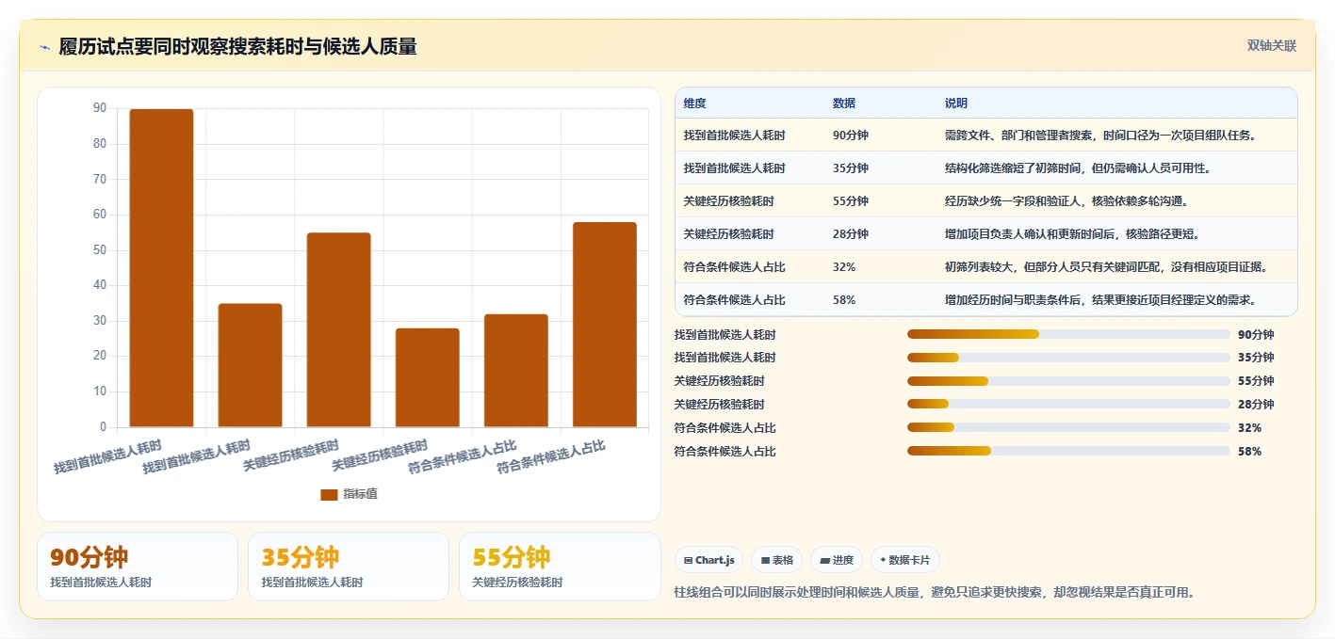Click the 维度 column header

pos(695,104)
